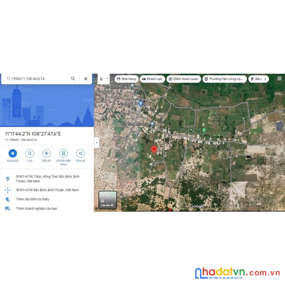Click the plus code dots icon
This screenshot has width=285, height=285.
coord(8,190)
